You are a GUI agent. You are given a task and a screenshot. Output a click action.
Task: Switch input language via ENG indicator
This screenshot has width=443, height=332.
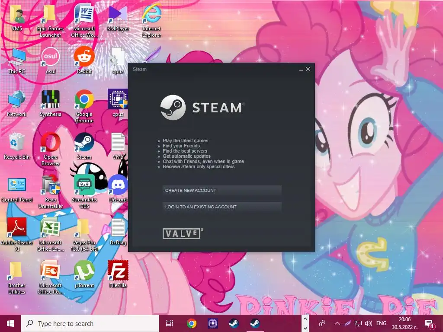click(x=382, y=323)
